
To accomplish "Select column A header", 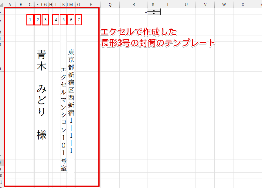I will pyautogui.click(x=10, y=4).
